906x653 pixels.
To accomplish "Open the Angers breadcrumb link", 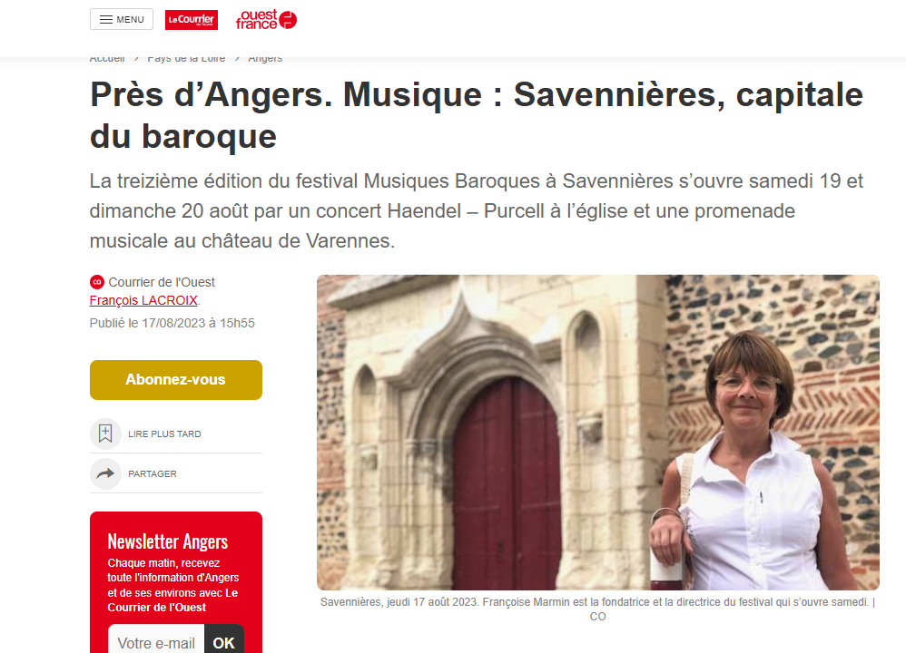I will [x=265, y=59].
